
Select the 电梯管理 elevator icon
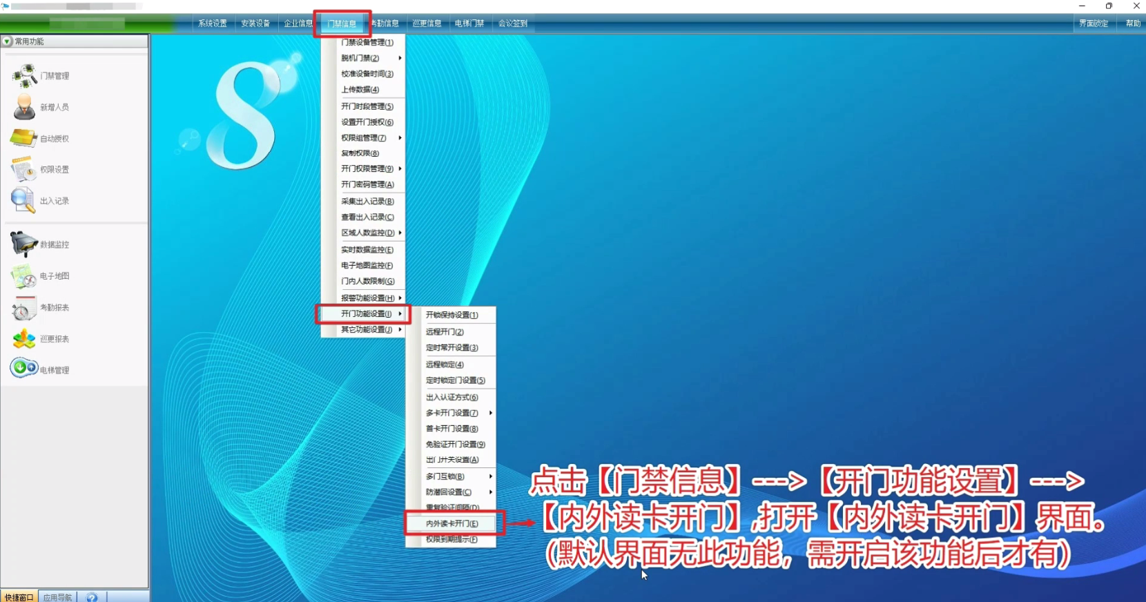pyautogui.click(x=24, y=368)
